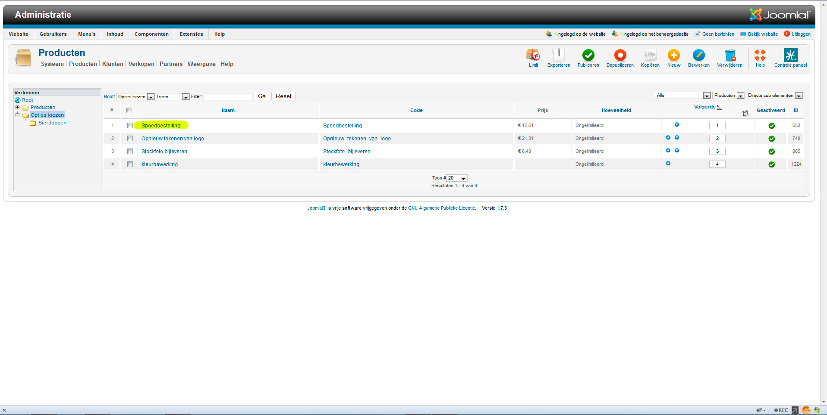Click the REC indicator in status bar
This screenshot has height=415, width=827.
pos(781,410)
